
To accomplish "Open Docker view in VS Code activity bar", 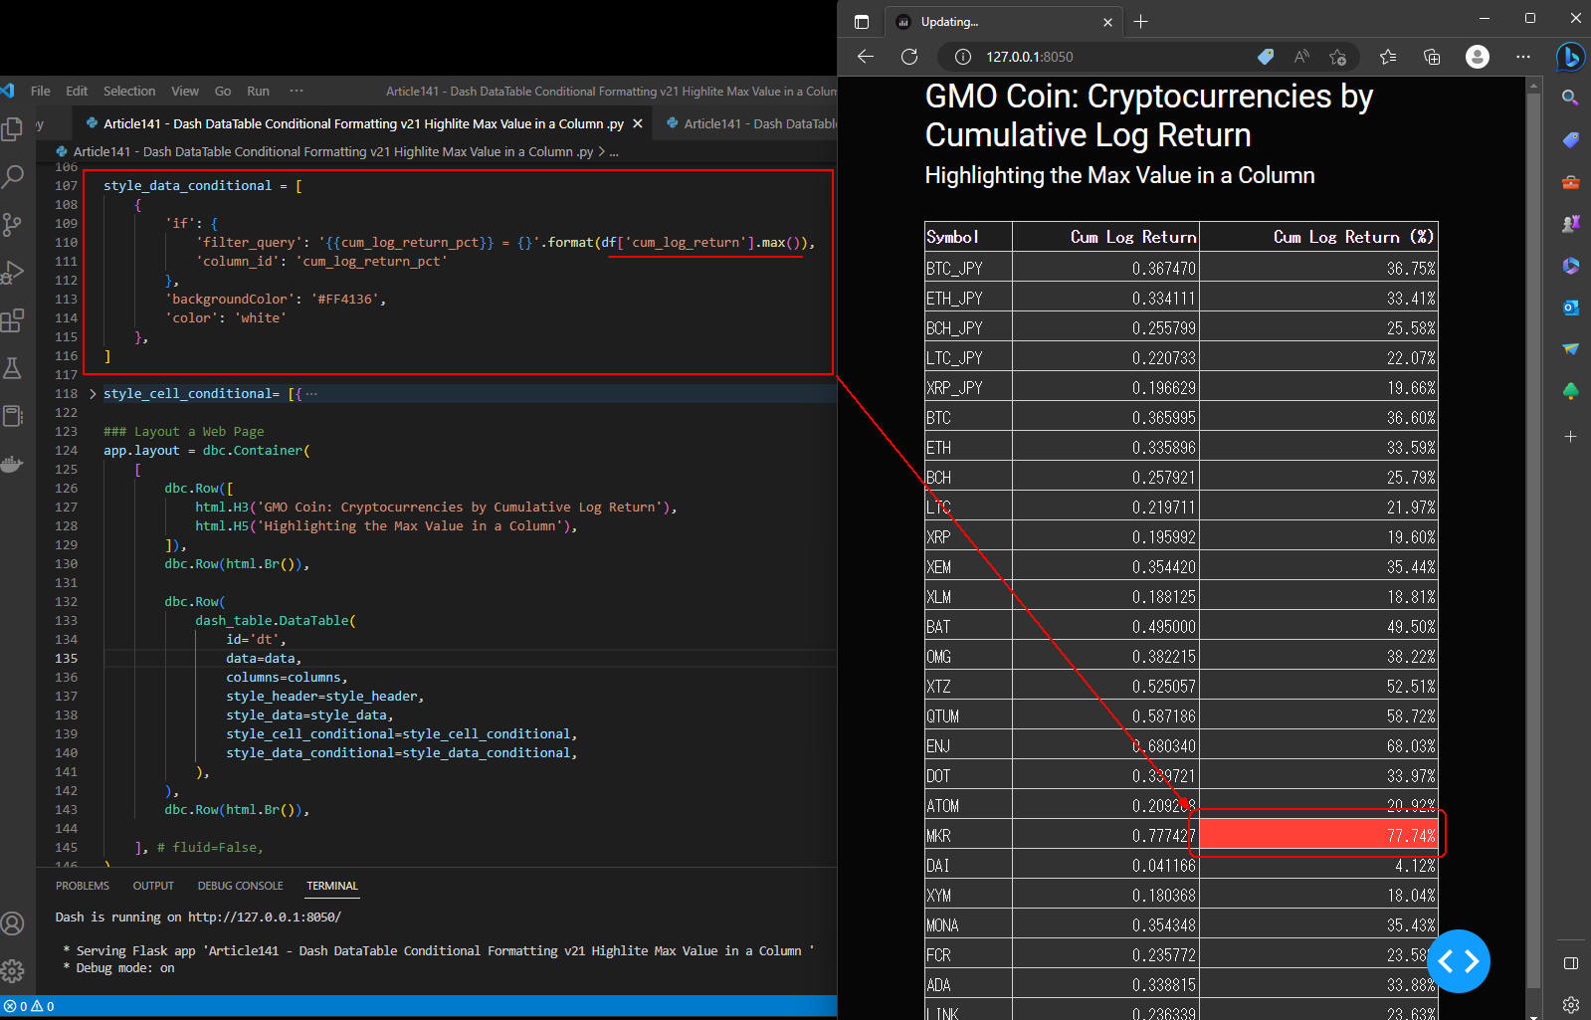I will tap(12, 464).
